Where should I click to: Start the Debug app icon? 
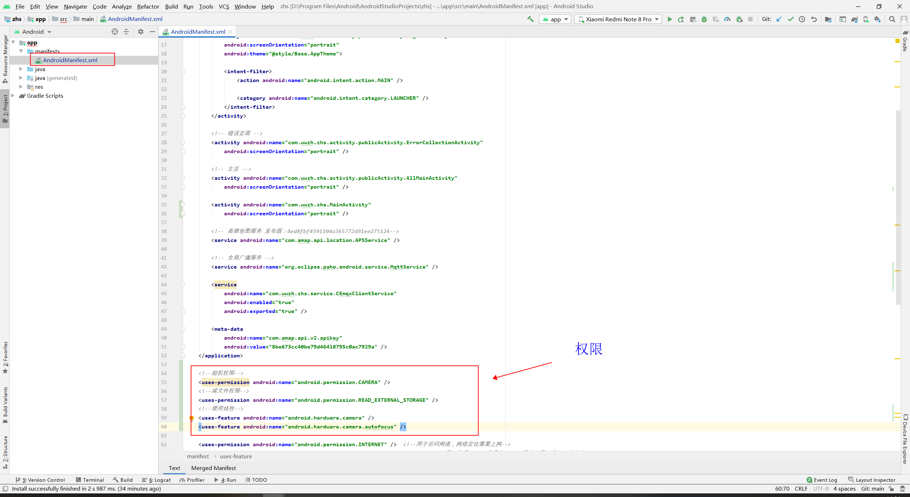705,19
